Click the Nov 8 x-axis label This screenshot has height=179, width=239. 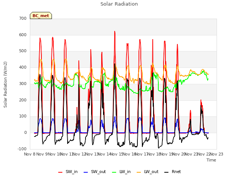[30, 154]
